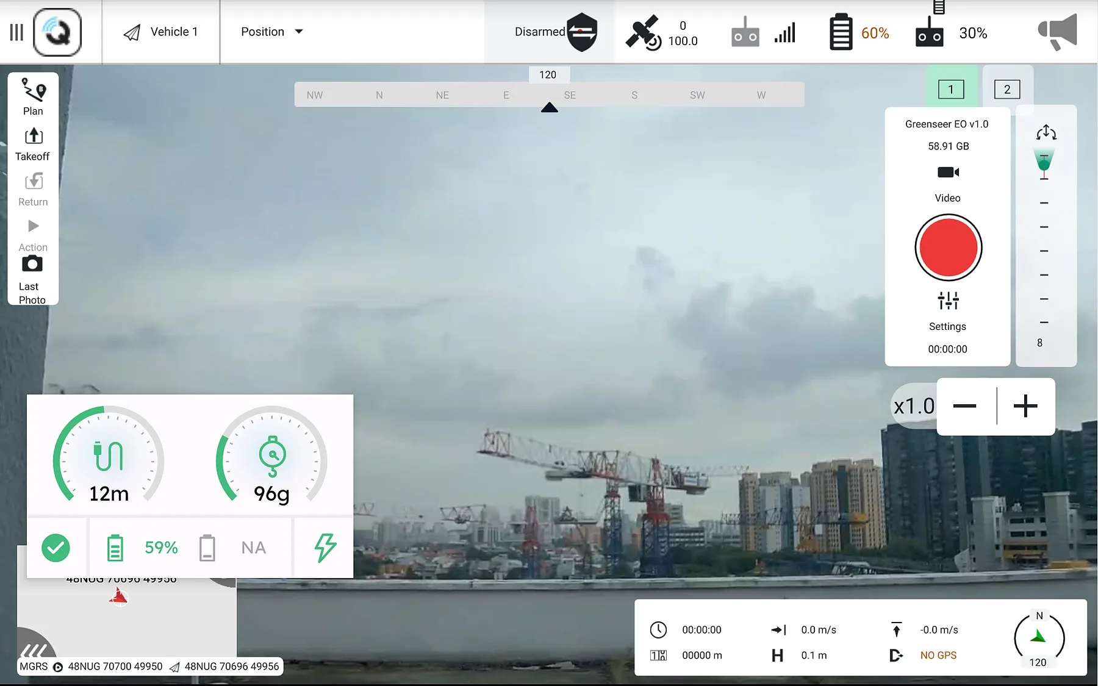This screenshot has height=686, width=1098.
Task: Click the 120 heading value box
Action: tap(548, 74)
